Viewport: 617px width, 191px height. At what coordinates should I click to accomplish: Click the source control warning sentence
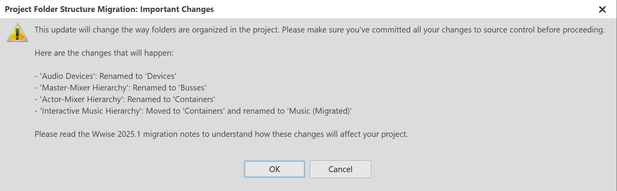pyautogui.click(x=319, y=30)
